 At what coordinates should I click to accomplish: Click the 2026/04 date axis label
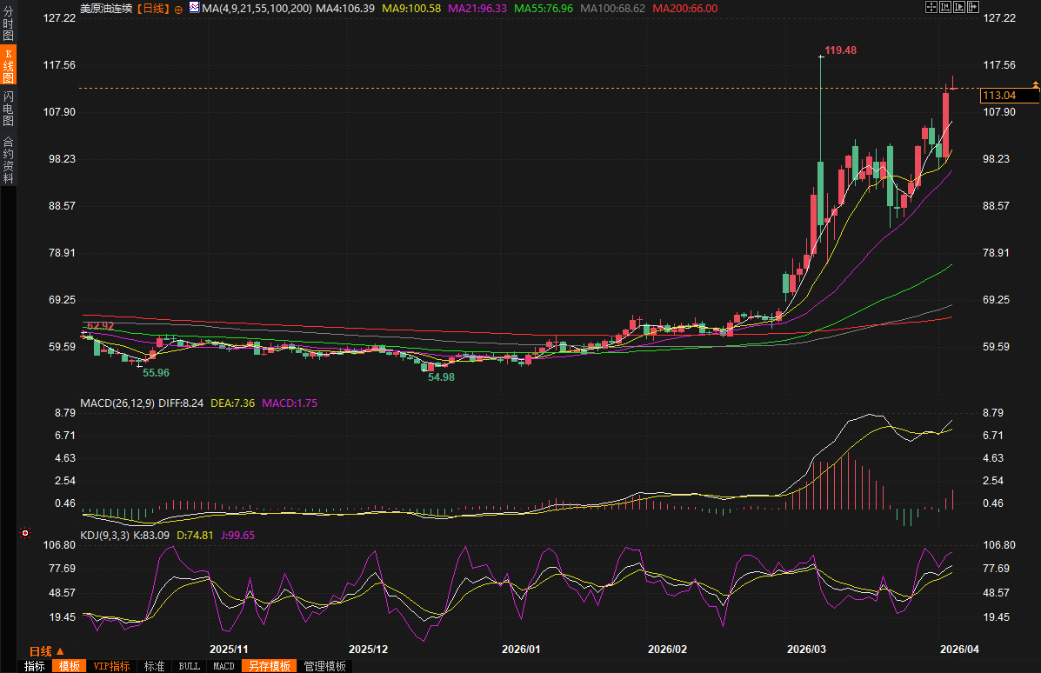tap(959, 650)
